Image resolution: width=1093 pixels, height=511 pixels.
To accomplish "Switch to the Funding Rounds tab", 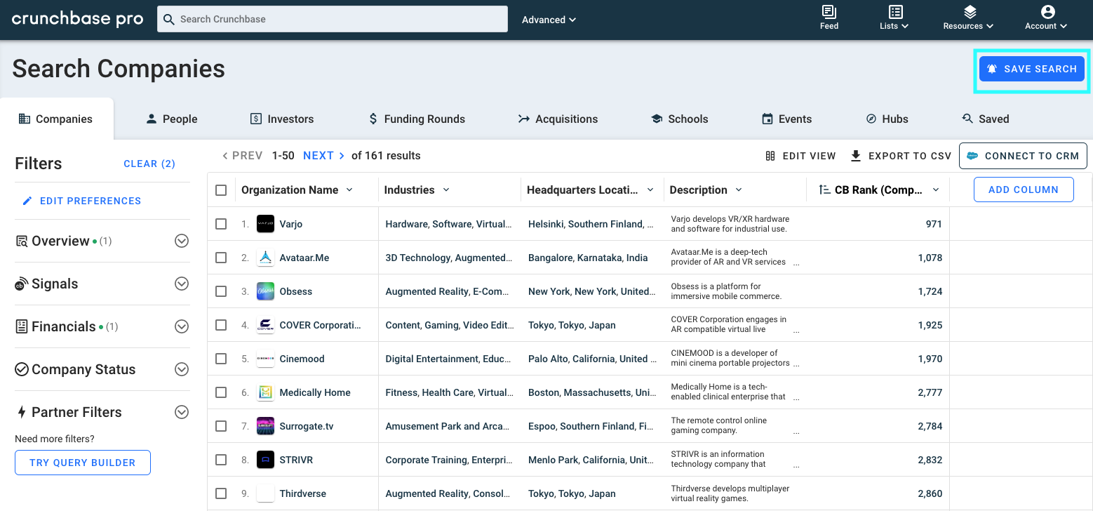I will (417, 119).
